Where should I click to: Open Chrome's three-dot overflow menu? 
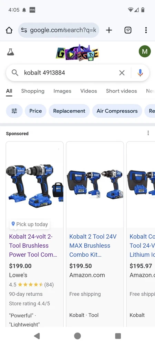[x=146, y=30]
